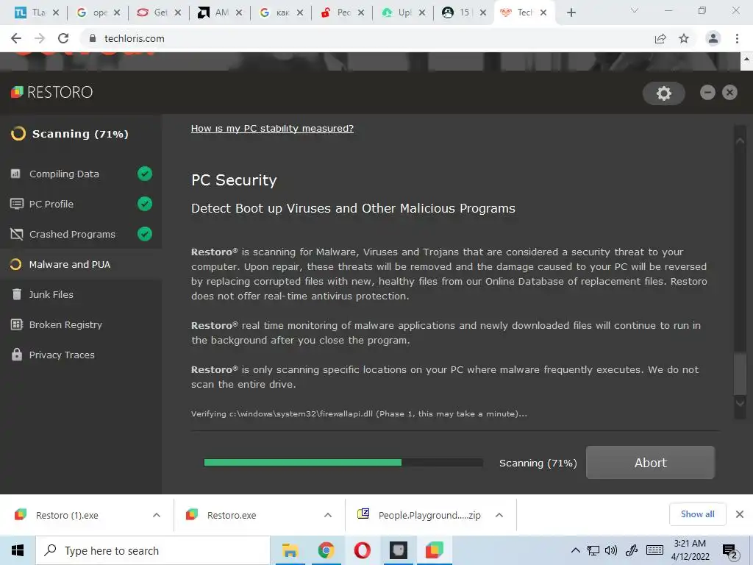The height and width of the screenshot is (565, 753).
Task: Open Restoro settings gear
Action: 664,93
